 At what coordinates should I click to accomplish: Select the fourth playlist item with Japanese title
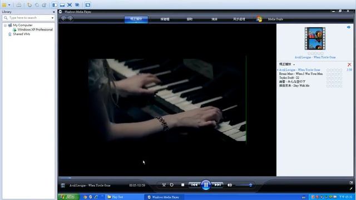292,82
